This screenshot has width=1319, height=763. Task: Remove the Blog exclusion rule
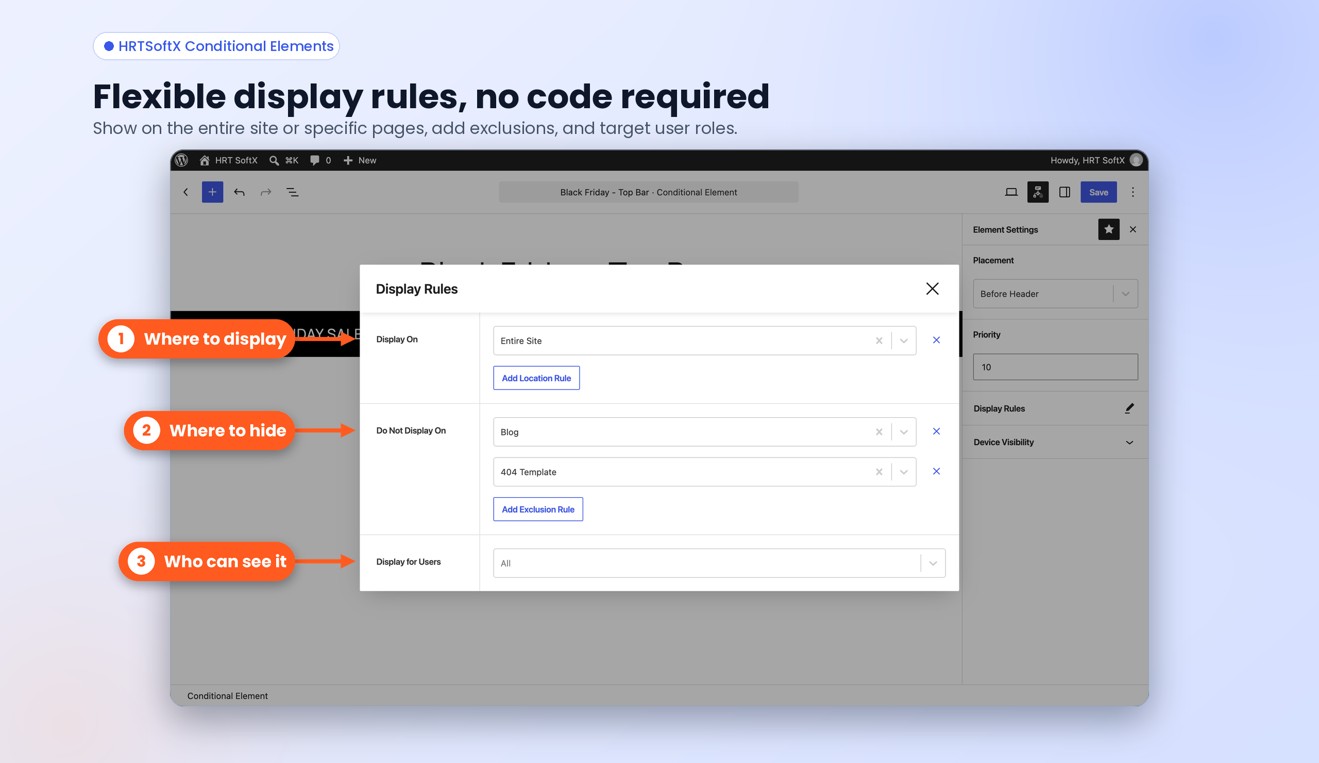click(936, 431)
